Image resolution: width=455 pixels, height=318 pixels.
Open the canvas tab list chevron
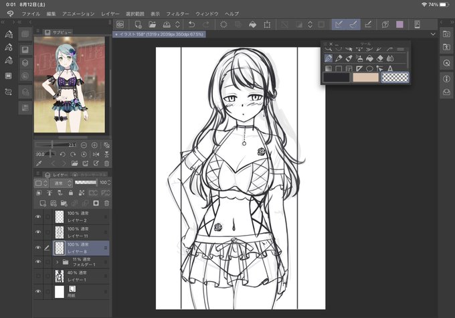coord(433,34)
